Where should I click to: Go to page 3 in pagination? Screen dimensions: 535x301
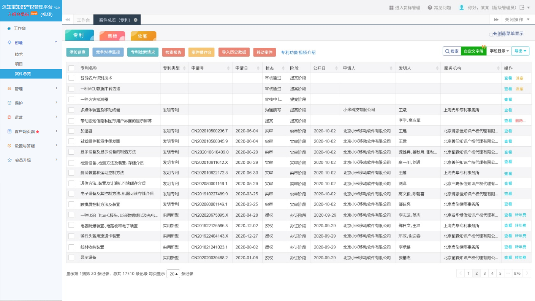tap(484, 273)
